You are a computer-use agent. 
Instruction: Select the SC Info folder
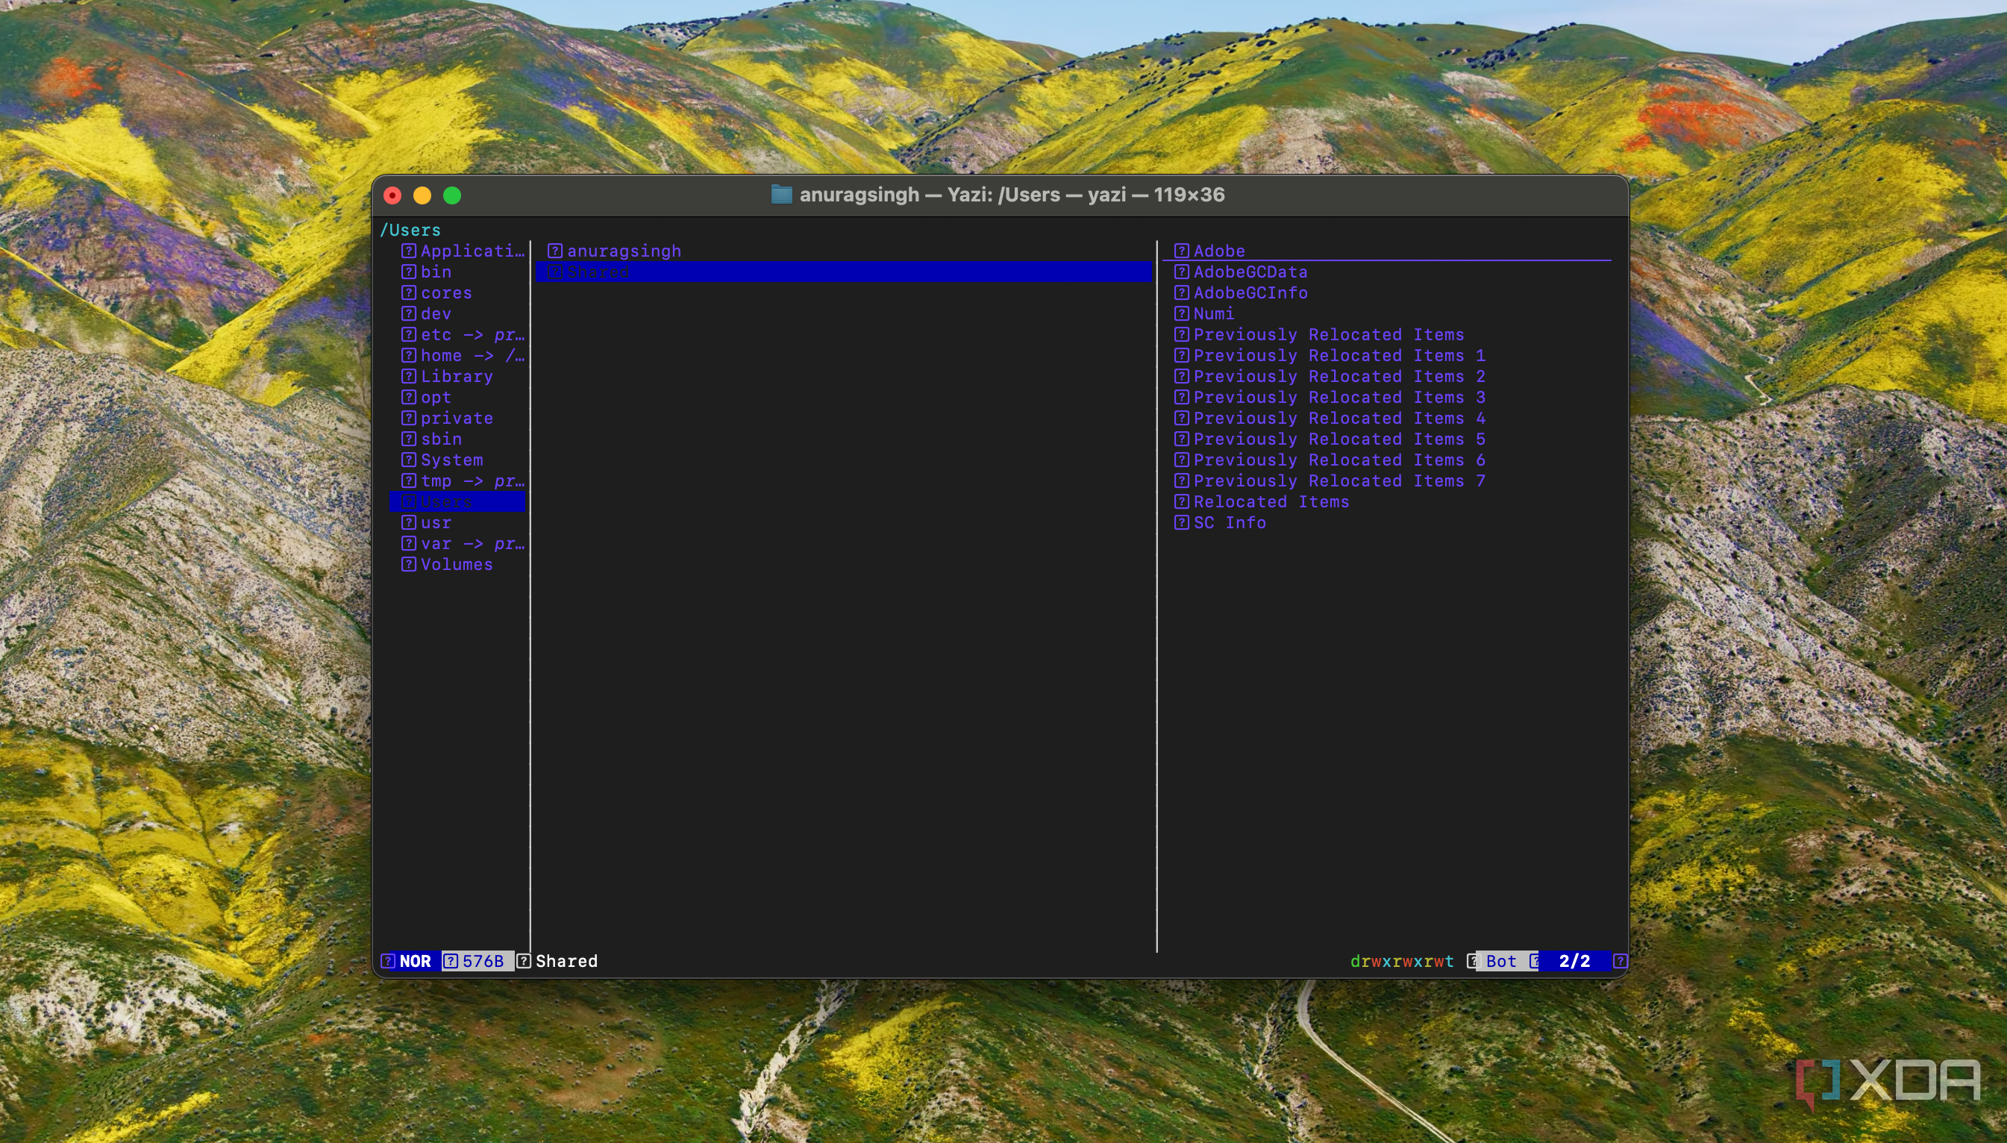[x=1220, y=523]
